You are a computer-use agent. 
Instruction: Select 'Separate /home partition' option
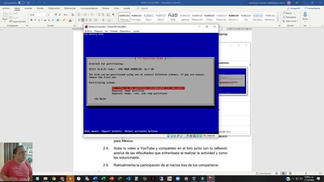click(x=128, y=91)
